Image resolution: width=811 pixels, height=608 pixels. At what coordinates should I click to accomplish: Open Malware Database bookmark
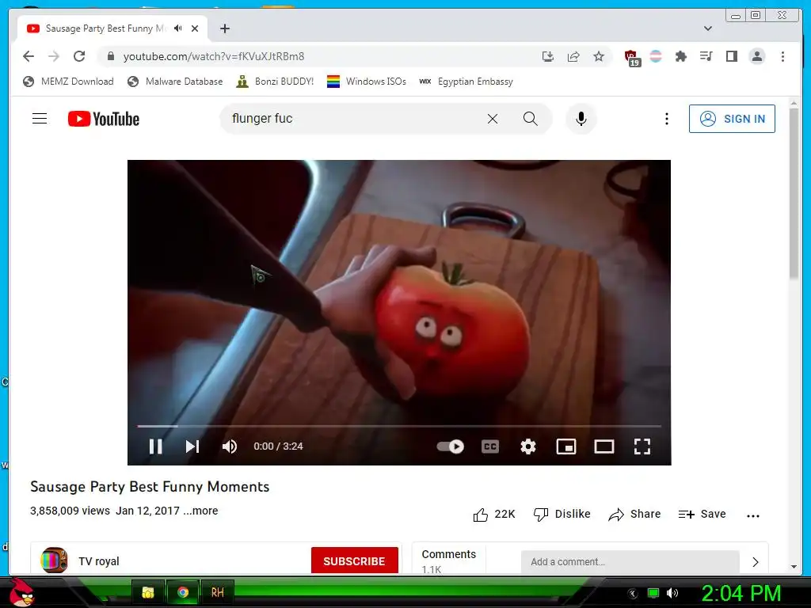click(175, 82)
